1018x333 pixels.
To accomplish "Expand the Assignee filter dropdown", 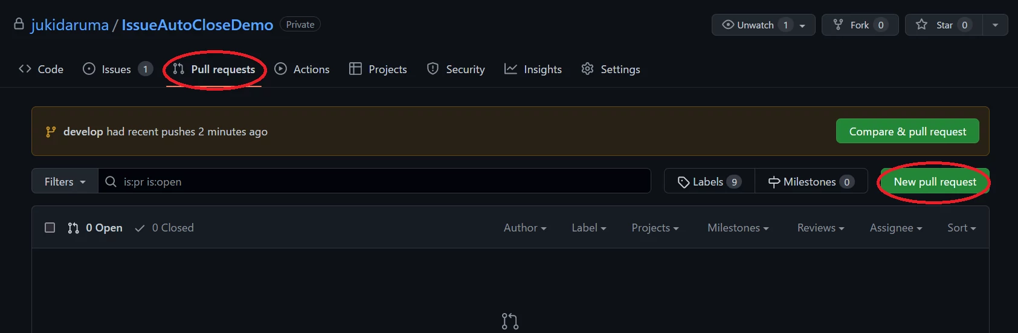I will (896, 227).
